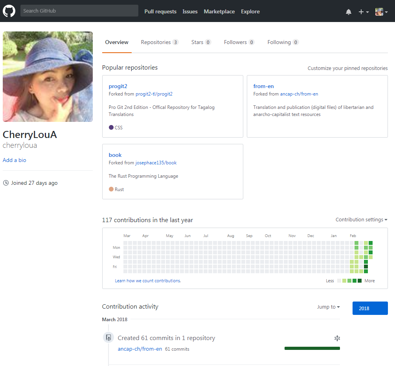The height and width of the screenshot is (366, 395).
Task: Click the darkest green legend square
Action: [360, 281]
